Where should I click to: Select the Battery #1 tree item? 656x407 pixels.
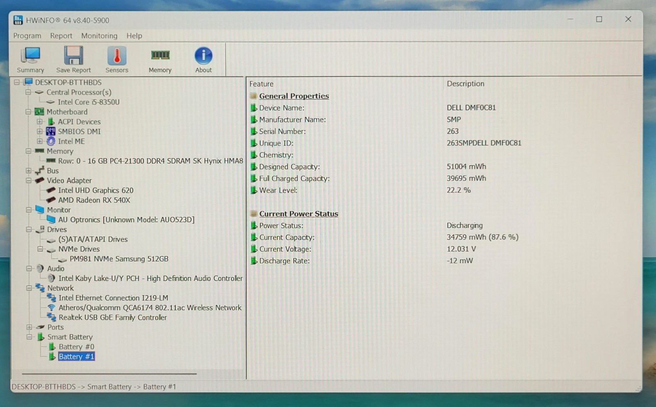pos(76,357)
